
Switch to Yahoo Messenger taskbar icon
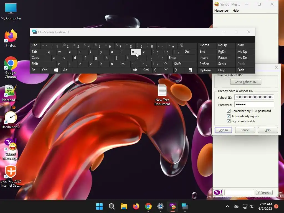coord(173,206)
